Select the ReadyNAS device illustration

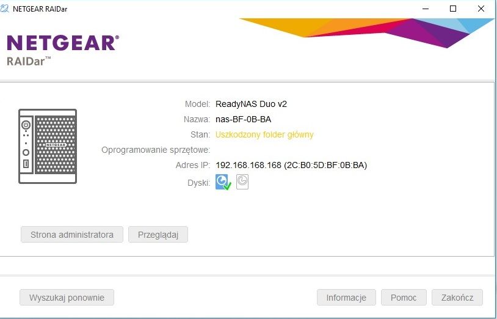[x=48, y=146]
